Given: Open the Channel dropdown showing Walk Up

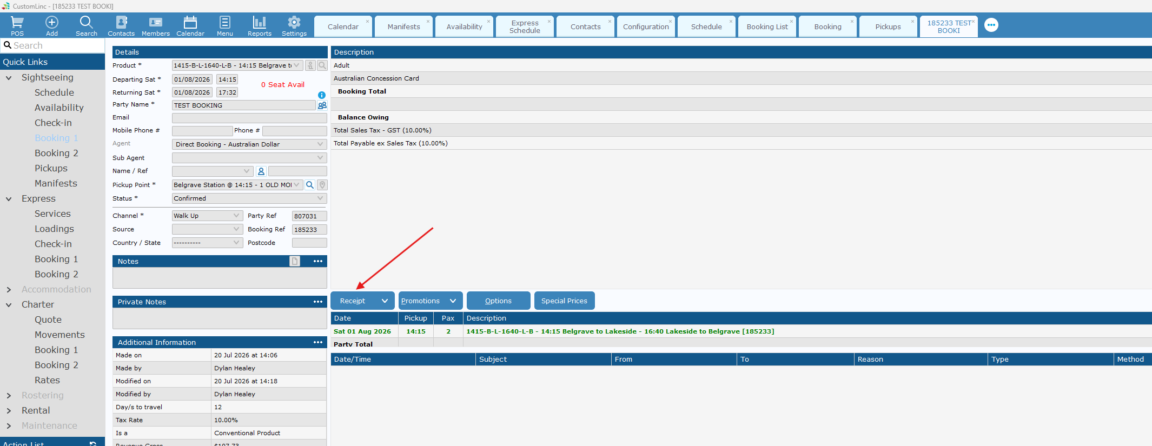Looking at the screenshot, I should tap(236, 216).
